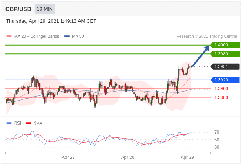This screenshot has height=167, width=242.
Task: Click the 30 MIN timeframe button
Action: click(45, 9)
